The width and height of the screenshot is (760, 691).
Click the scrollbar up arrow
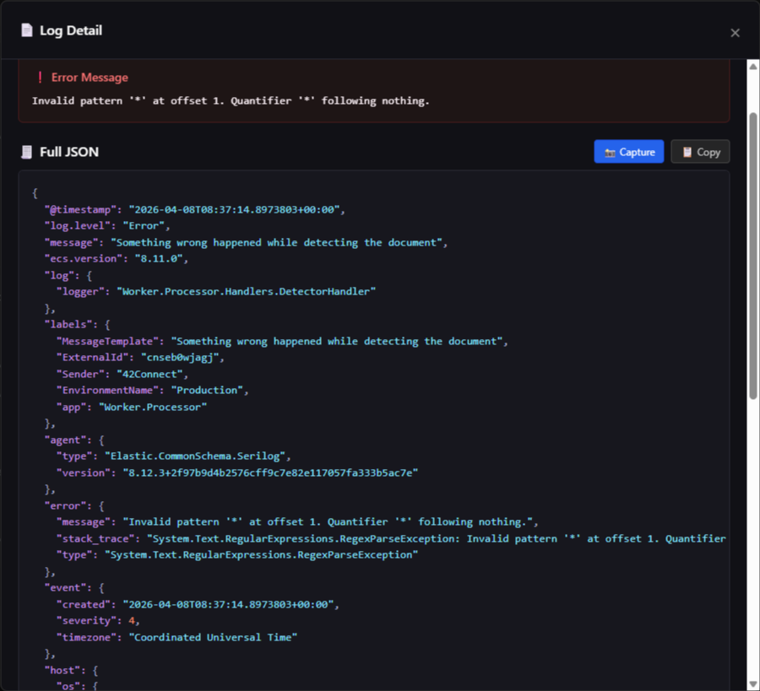[x=752, y=67]
